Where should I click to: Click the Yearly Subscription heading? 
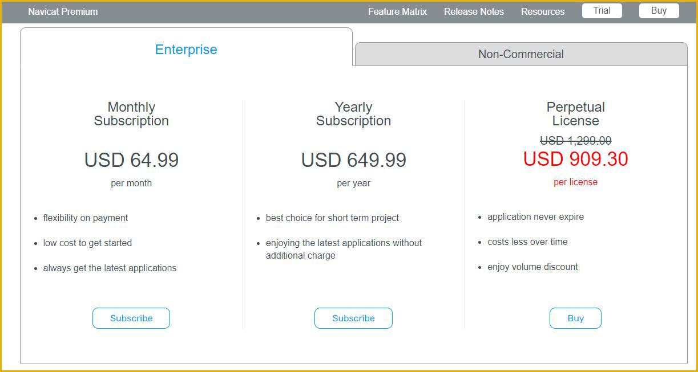(x=353, y=114)
